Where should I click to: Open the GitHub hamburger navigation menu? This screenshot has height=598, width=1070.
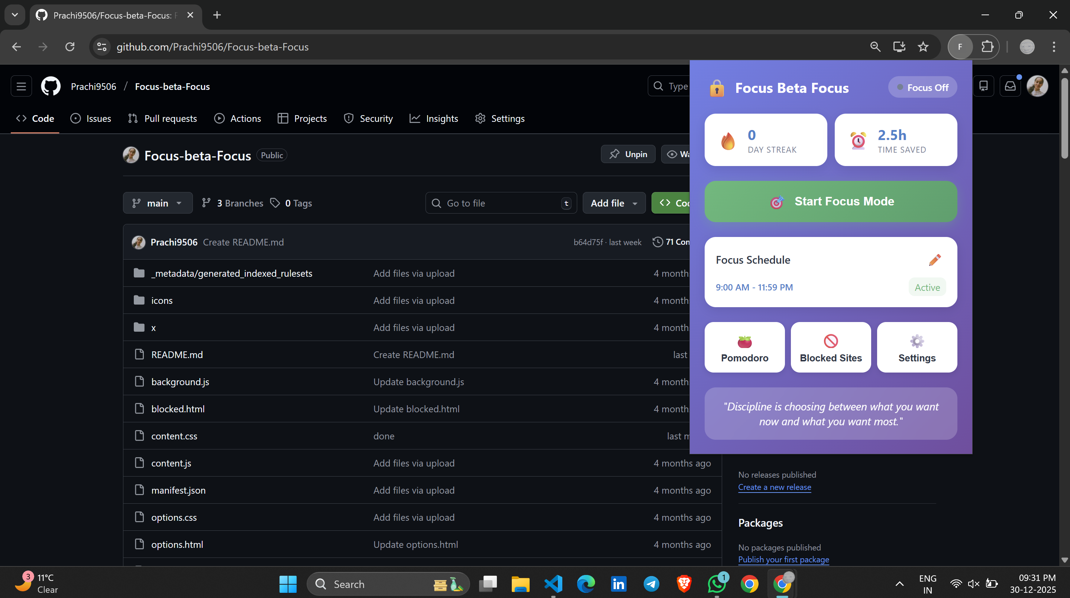[x=21, y=86]
